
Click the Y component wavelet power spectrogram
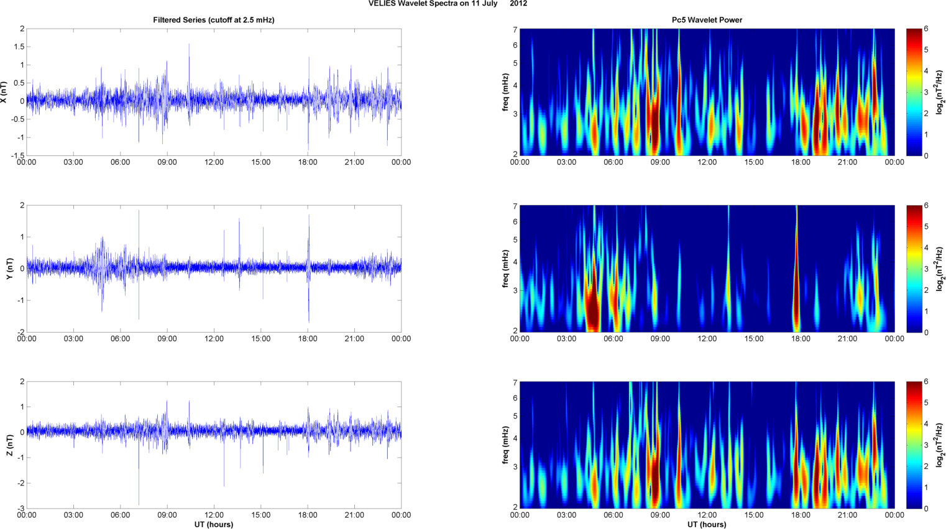tap(707, 269)
